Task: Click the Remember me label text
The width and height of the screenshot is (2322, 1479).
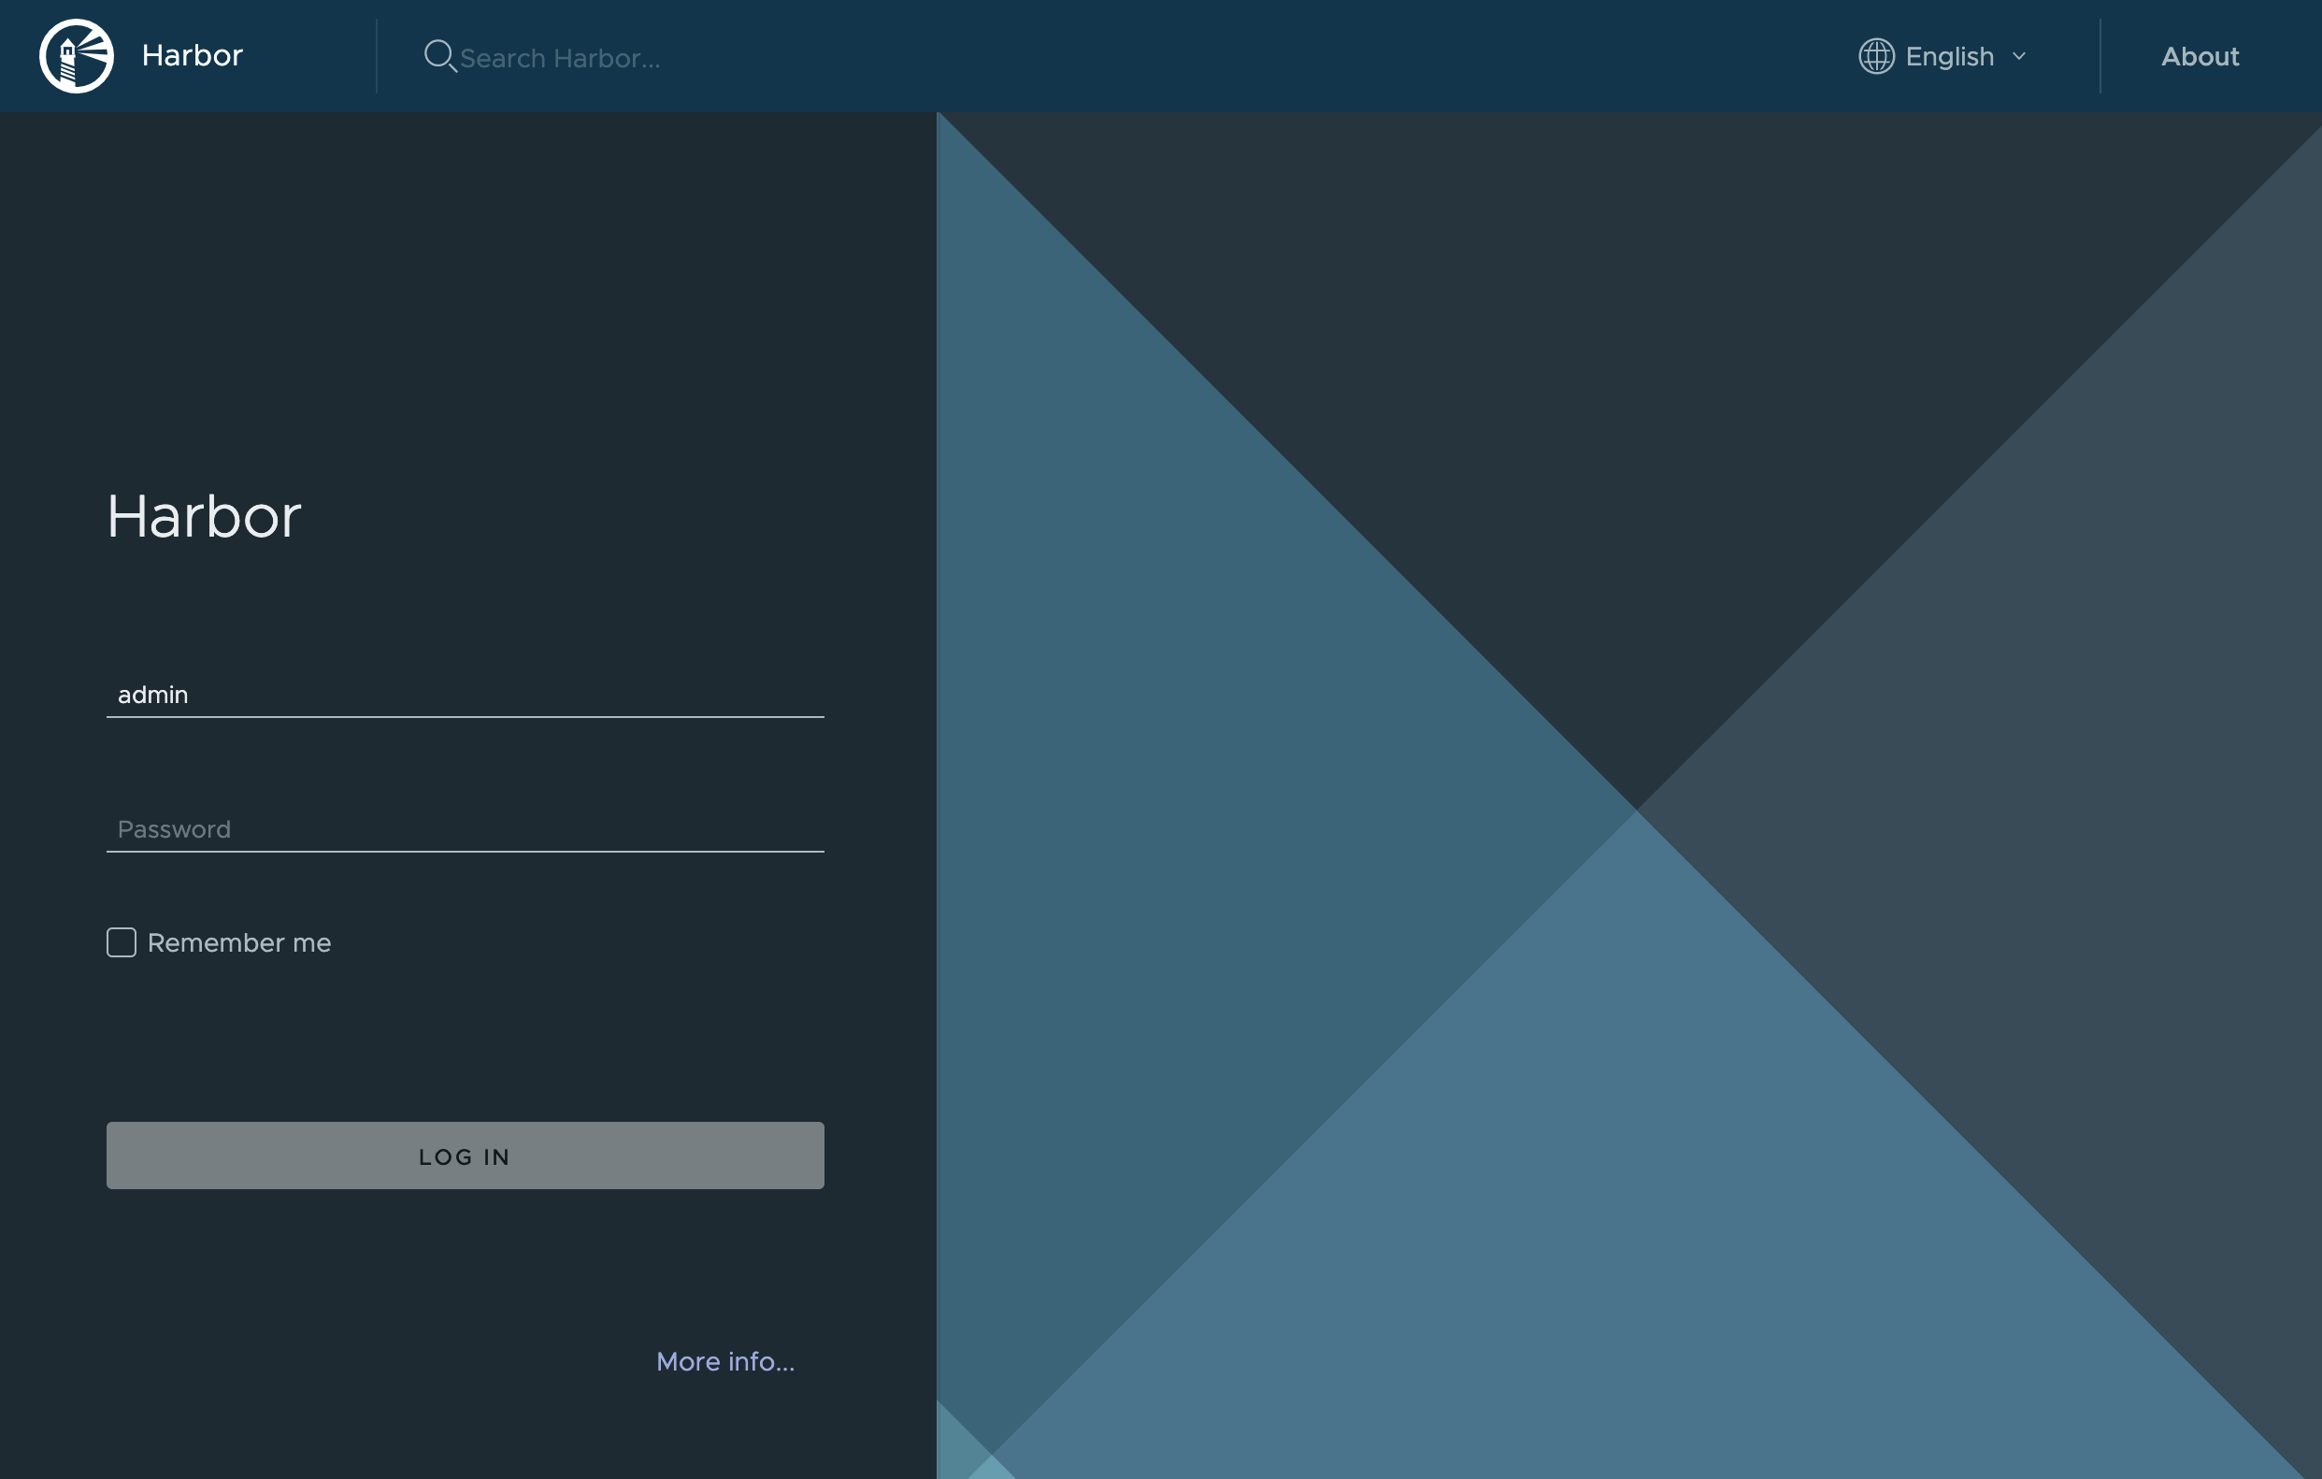Action: [x=239, y=942]
